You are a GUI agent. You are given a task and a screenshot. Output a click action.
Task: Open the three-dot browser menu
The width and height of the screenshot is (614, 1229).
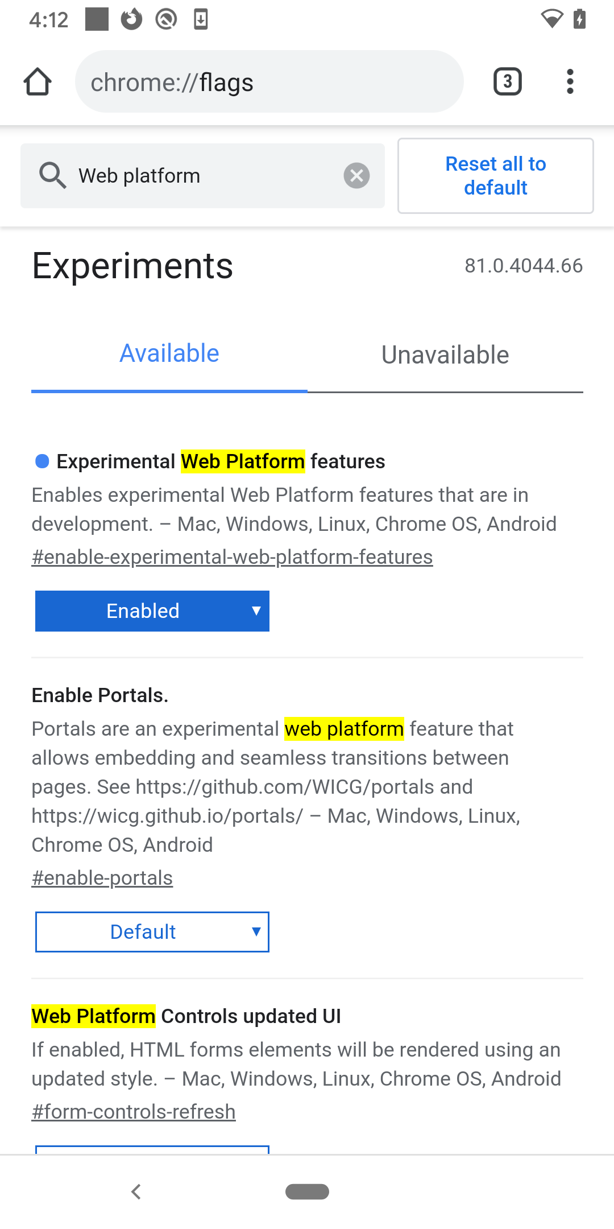[x=570, y=81]
